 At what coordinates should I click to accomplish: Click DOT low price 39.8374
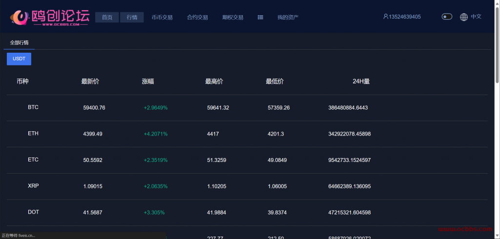(x=277, y=212)
